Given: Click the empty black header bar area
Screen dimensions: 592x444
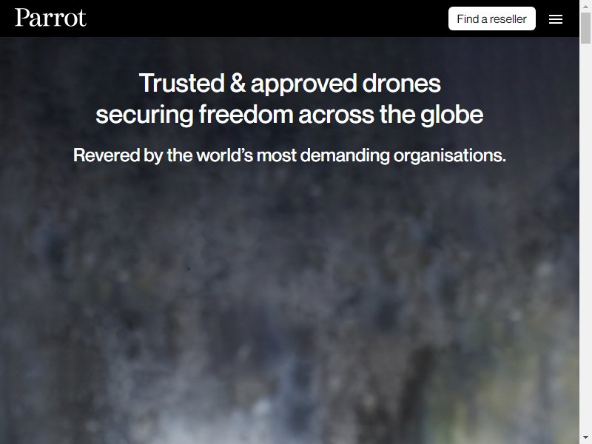Looking at the screenshot, I should (264, 18).
